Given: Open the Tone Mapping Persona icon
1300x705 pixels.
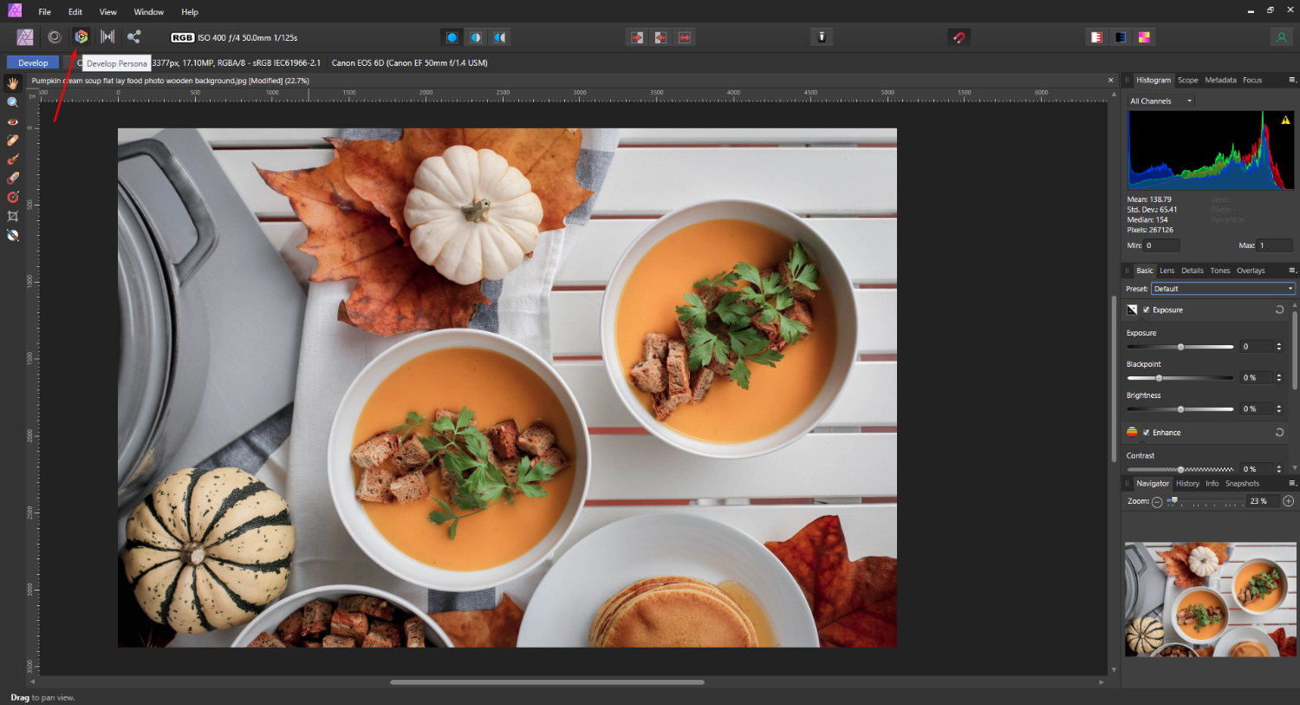Looking at the screenshot, I should click(x=107, y=36).
